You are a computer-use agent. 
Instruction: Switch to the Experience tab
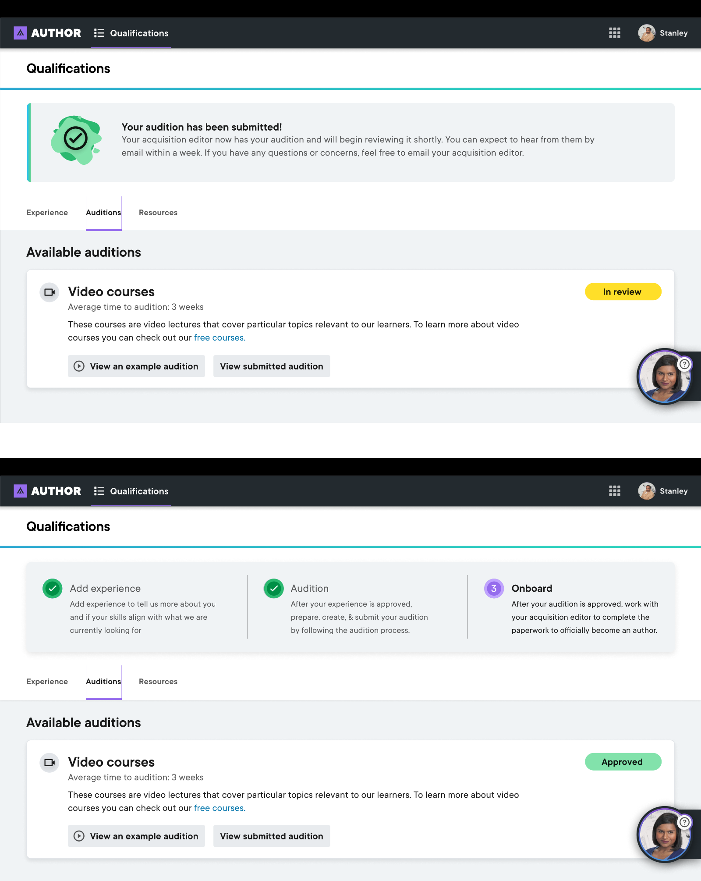tap(47, 213)
